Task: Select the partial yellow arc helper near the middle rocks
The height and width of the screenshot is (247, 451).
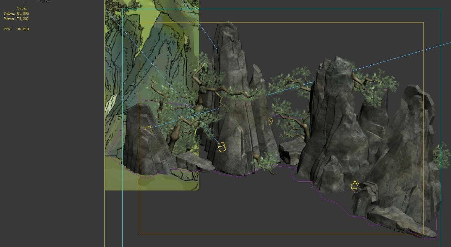Action: pos(270,121)
